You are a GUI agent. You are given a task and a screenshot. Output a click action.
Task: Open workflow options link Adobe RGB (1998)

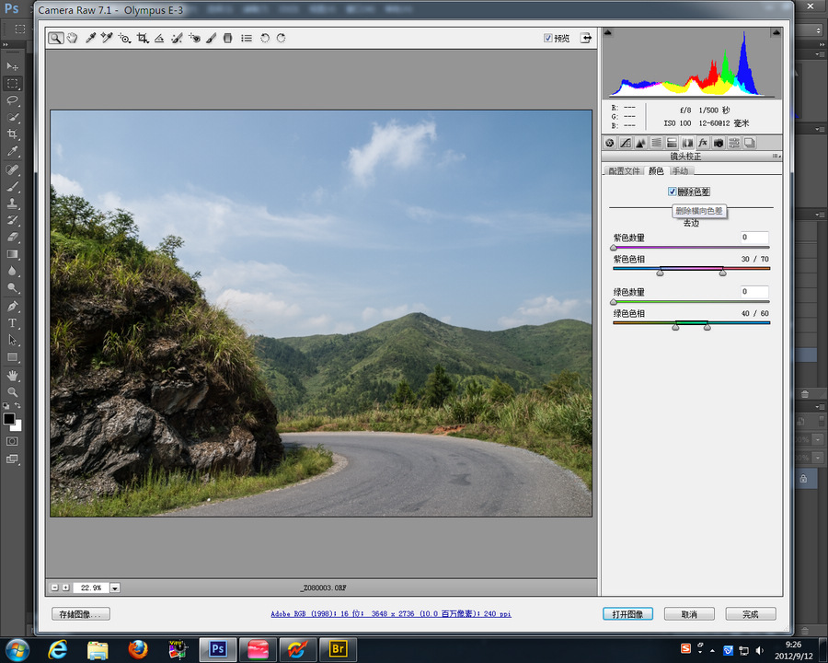(391, 614)
